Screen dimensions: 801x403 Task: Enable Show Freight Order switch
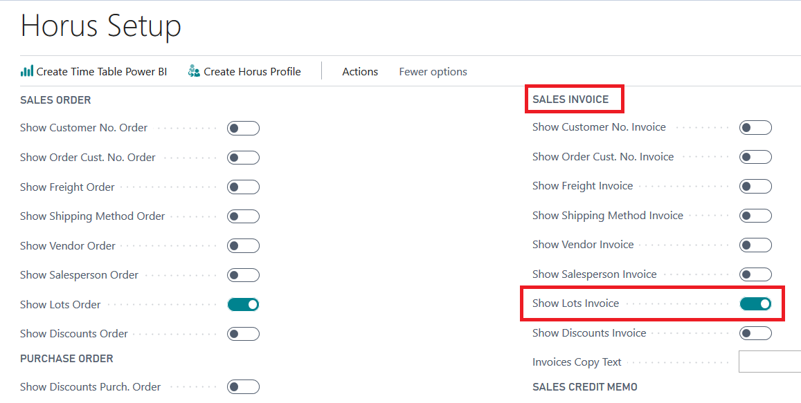tap(243, 187)
